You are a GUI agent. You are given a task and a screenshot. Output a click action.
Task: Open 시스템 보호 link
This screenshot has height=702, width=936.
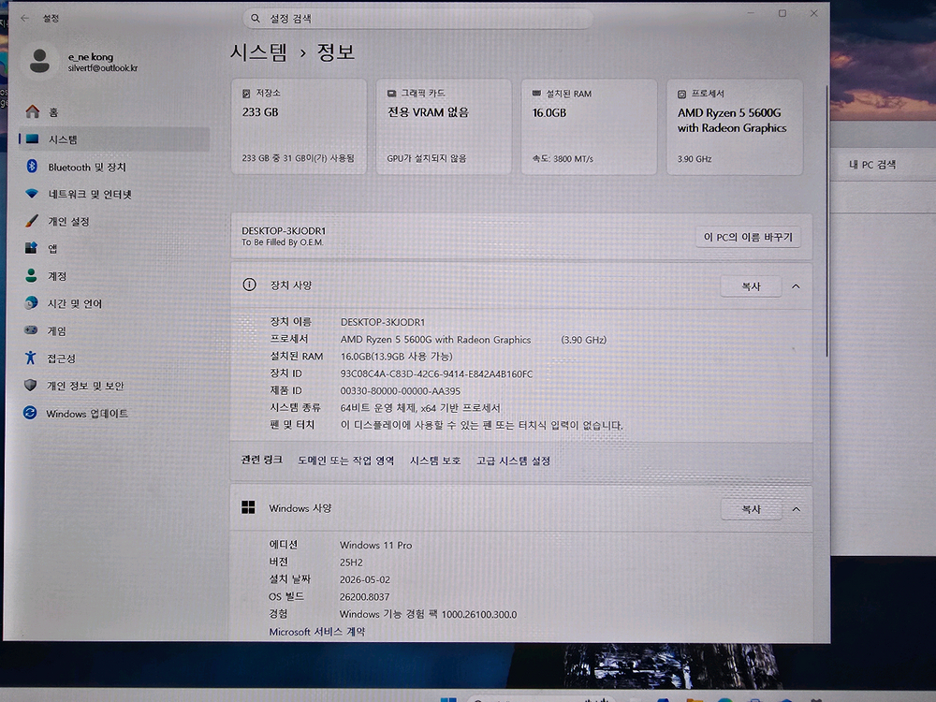(435, 461)
